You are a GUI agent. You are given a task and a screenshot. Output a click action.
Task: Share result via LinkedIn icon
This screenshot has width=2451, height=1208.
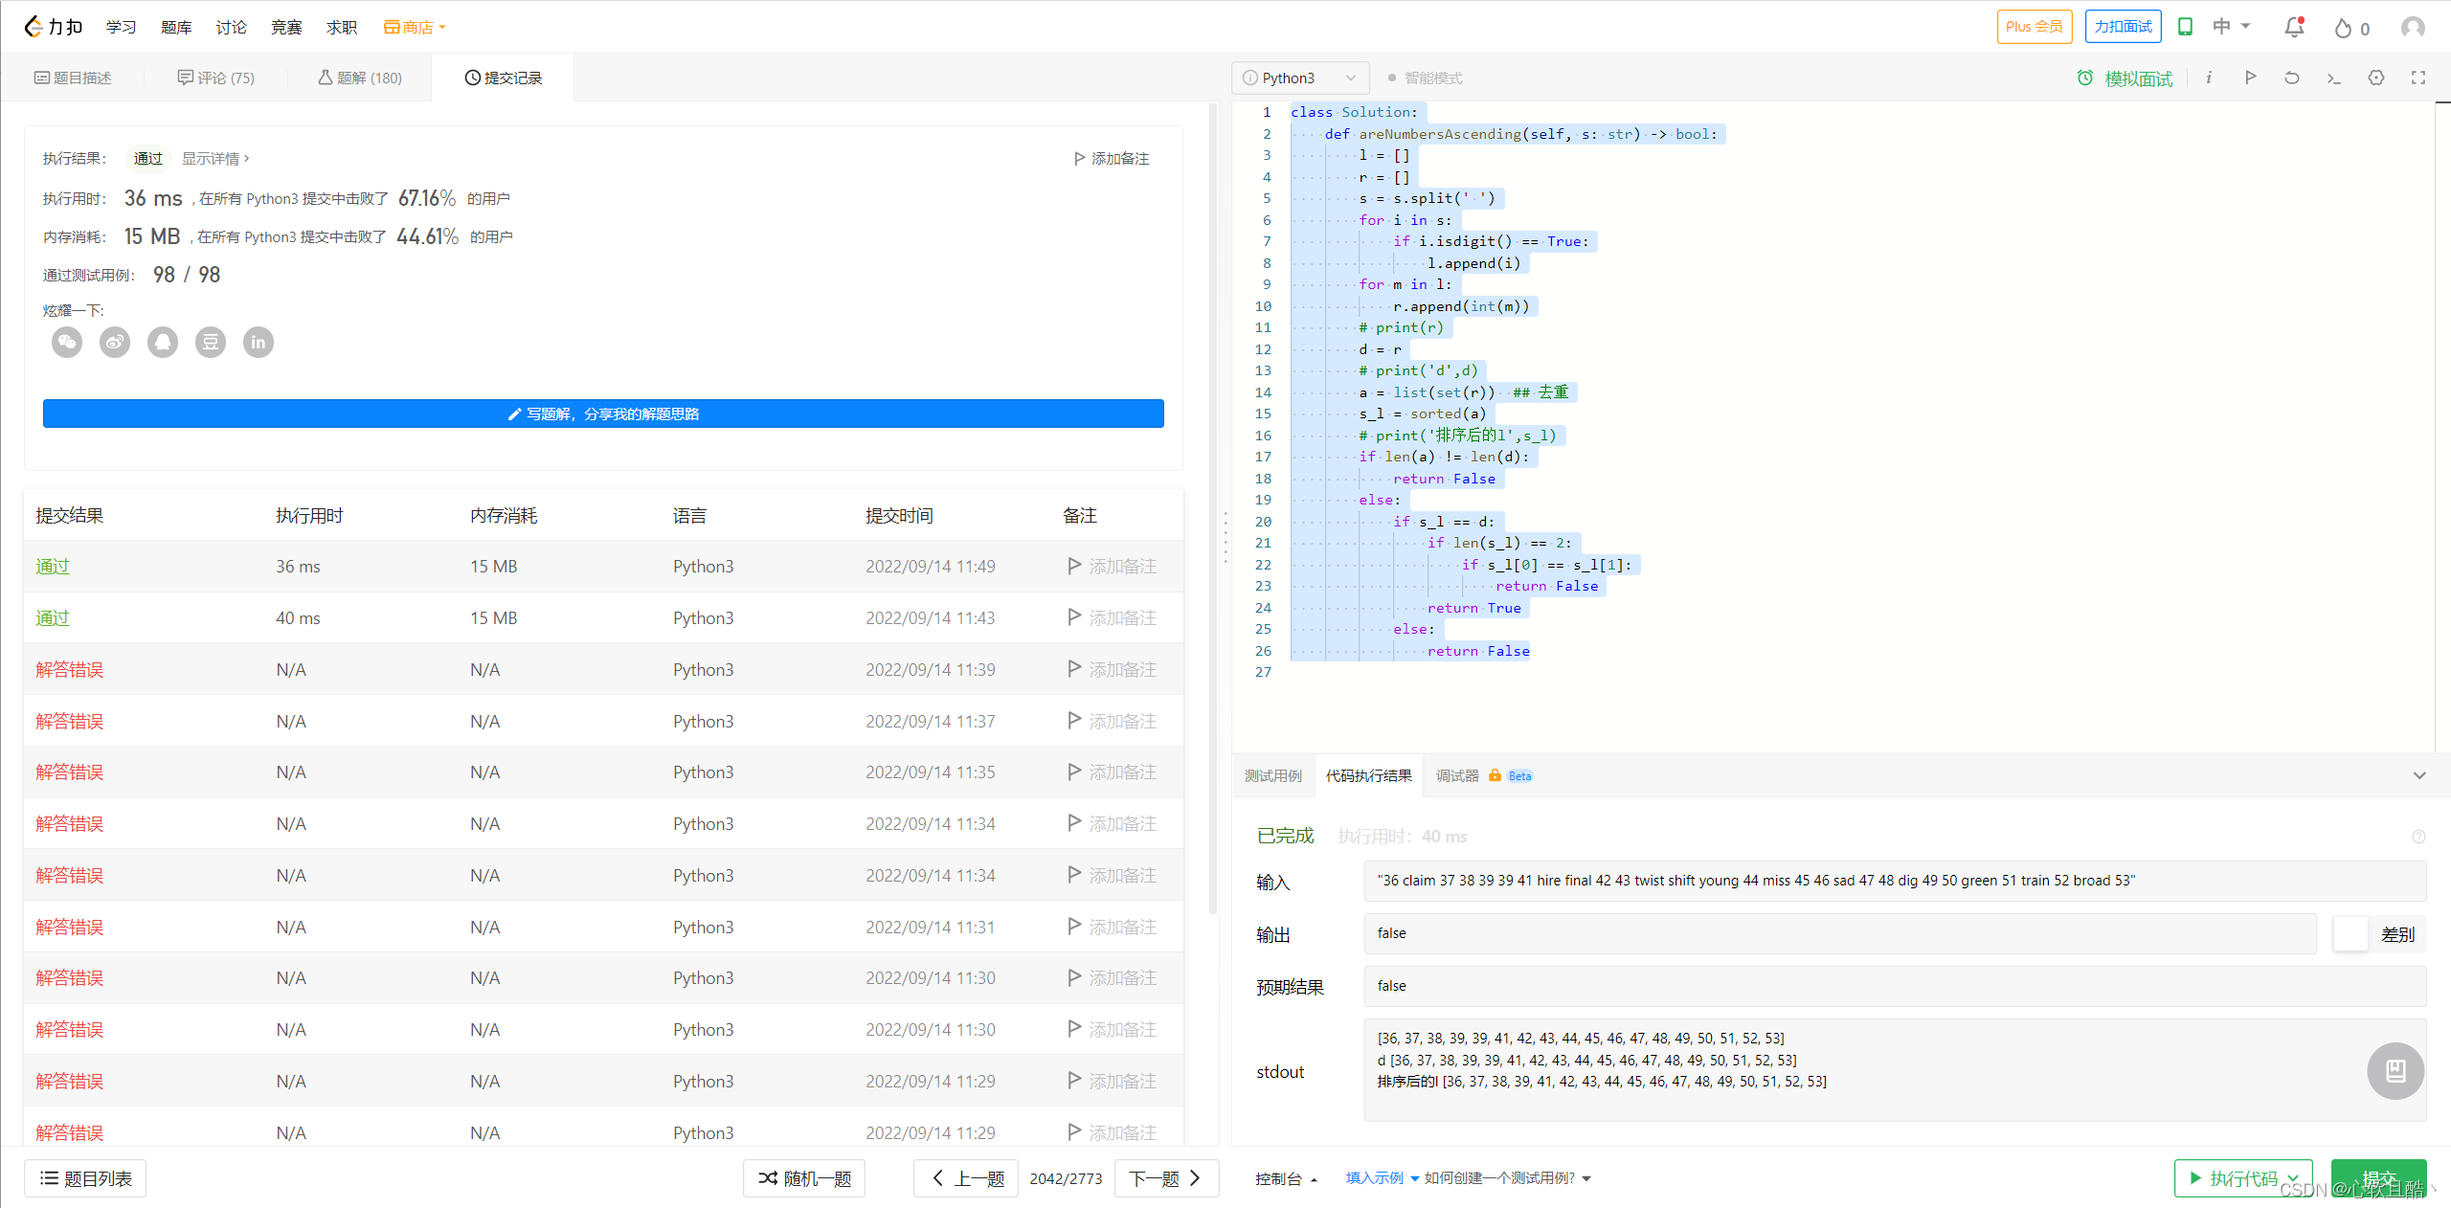coord(259,342)
